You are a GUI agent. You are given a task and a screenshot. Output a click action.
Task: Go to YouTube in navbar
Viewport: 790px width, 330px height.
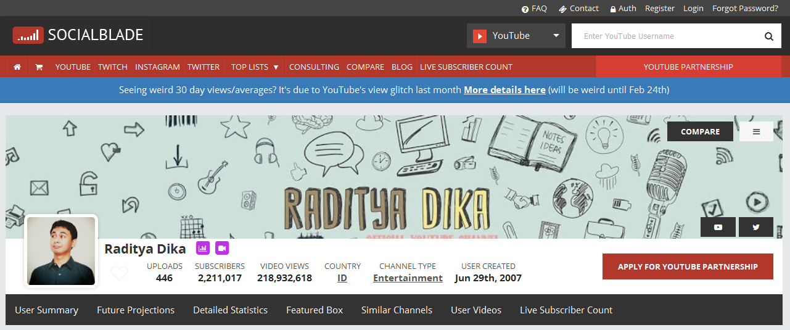73,67
